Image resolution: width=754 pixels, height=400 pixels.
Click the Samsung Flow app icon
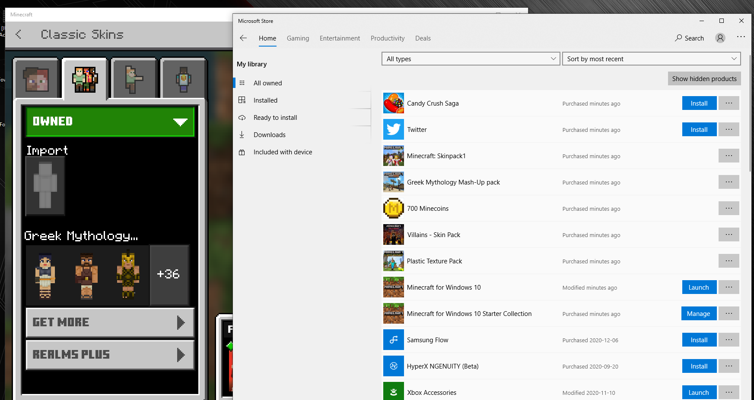tap(393, 340)
